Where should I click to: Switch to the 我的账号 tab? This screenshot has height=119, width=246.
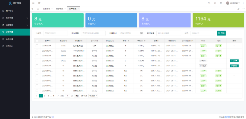tap(46, 9)
